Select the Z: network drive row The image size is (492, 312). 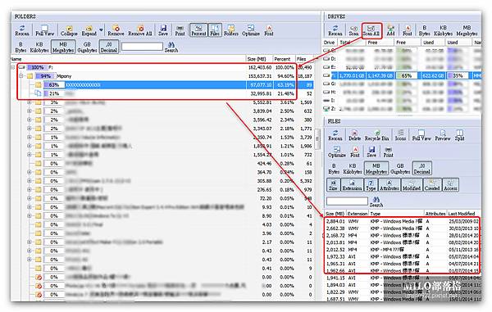point(402,109)
